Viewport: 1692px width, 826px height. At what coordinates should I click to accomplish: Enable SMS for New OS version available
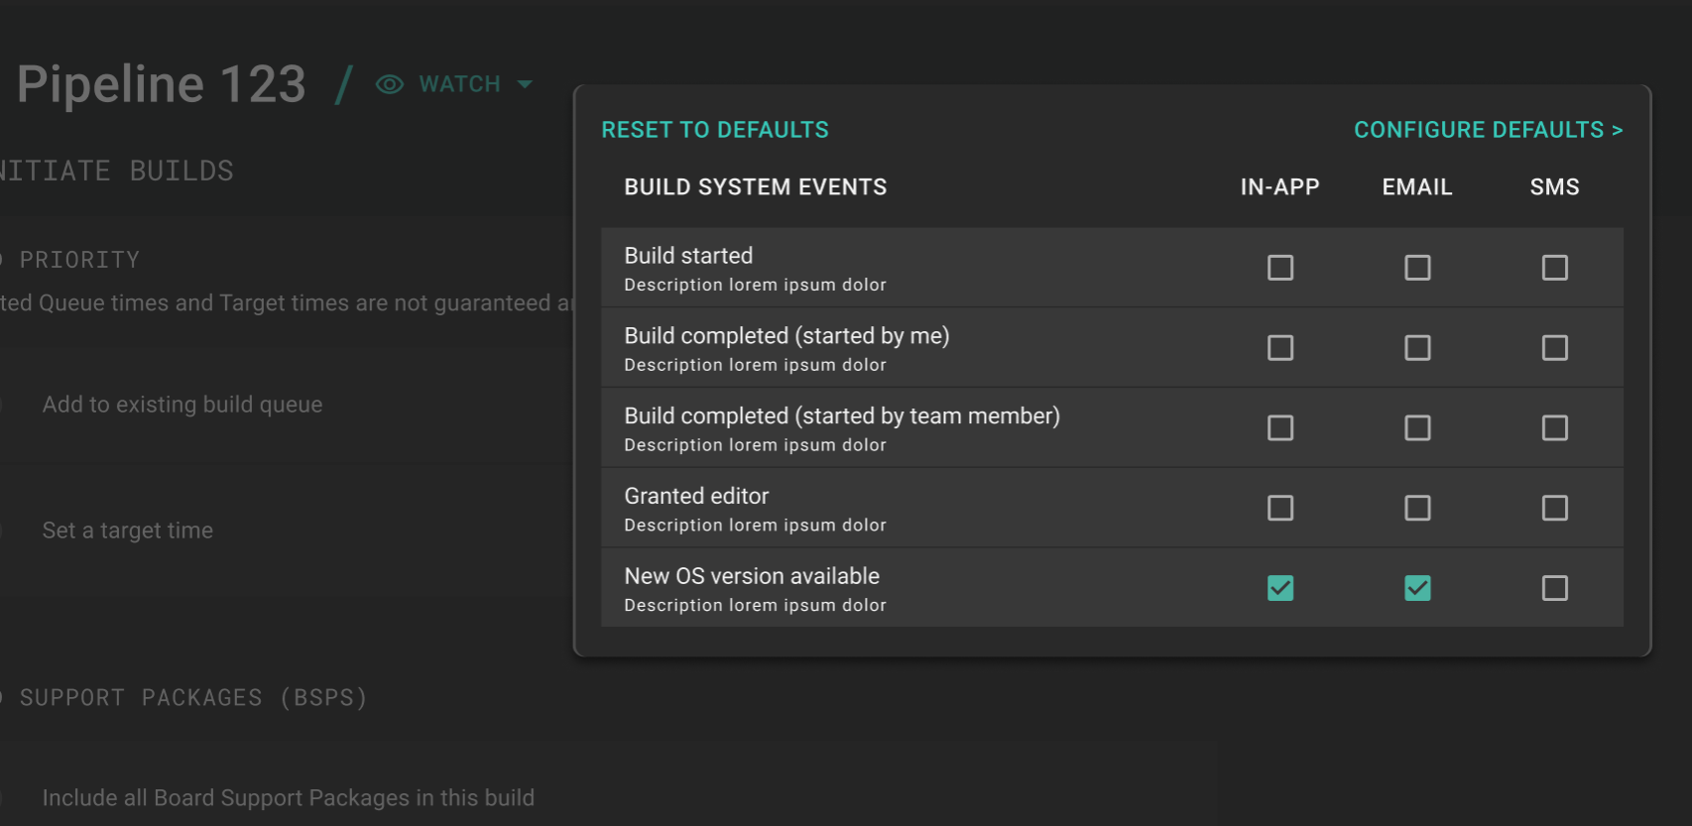[1554, 589]
